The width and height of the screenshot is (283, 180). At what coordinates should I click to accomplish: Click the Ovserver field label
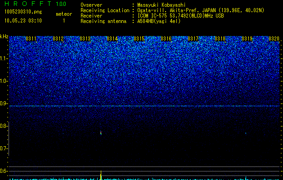click(x=91, y=5)
